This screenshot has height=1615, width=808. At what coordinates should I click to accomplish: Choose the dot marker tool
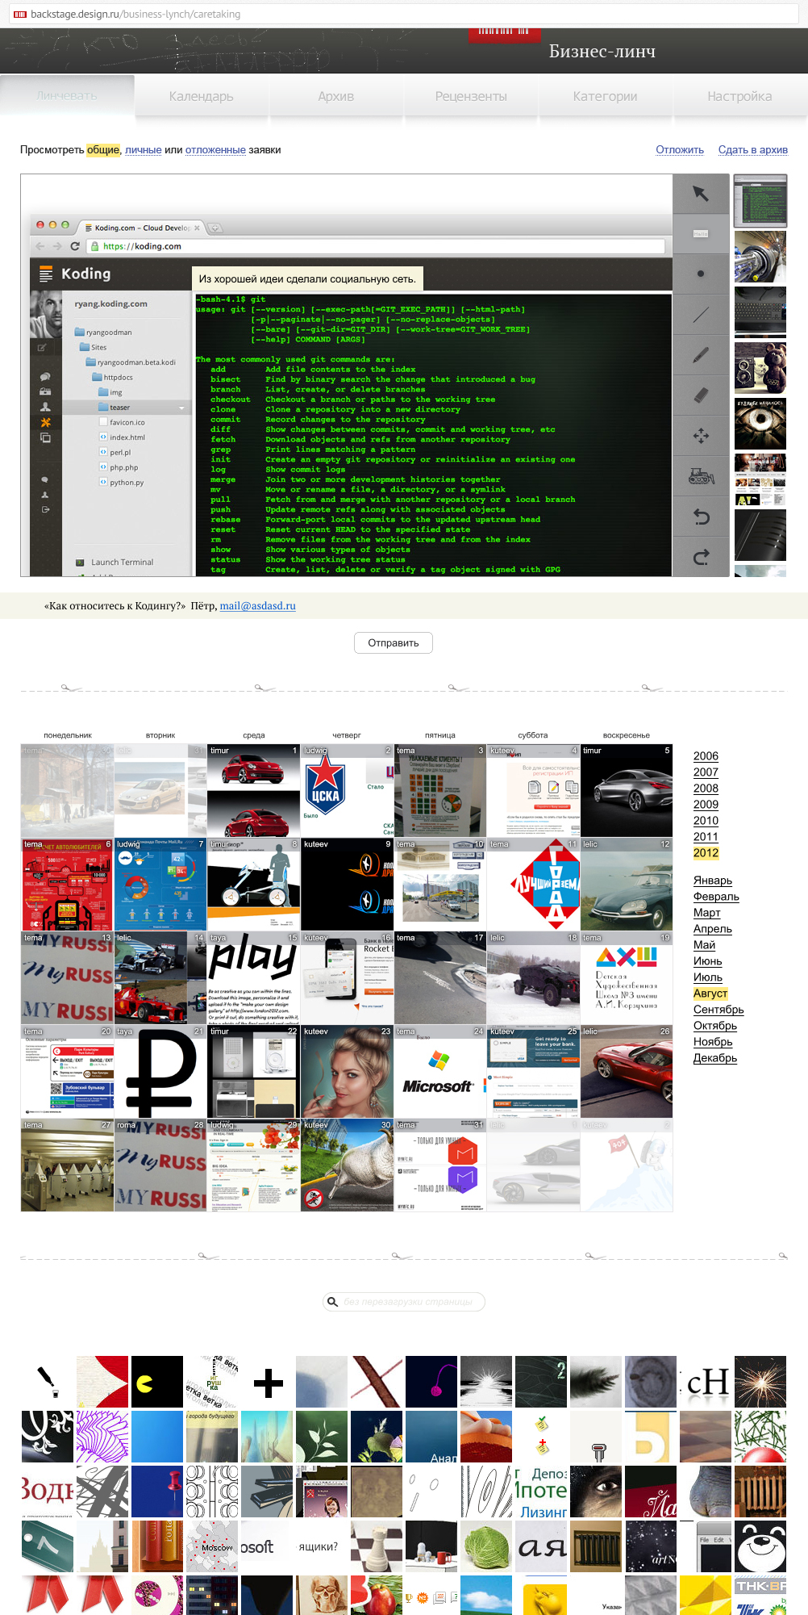tap(701, 274)
